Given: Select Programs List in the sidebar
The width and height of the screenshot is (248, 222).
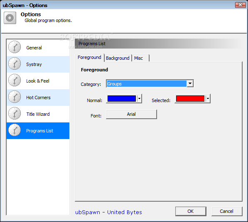Looking at the screenshot, I should [38, 131].
